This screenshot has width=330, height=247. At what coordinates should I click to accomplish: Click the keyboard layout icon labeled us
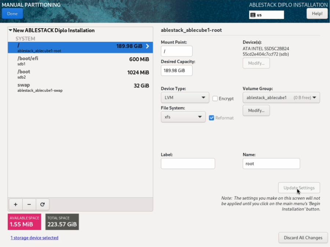pos(253,15)
